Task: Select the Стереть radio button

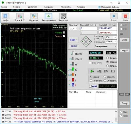Action: point(105,77)
